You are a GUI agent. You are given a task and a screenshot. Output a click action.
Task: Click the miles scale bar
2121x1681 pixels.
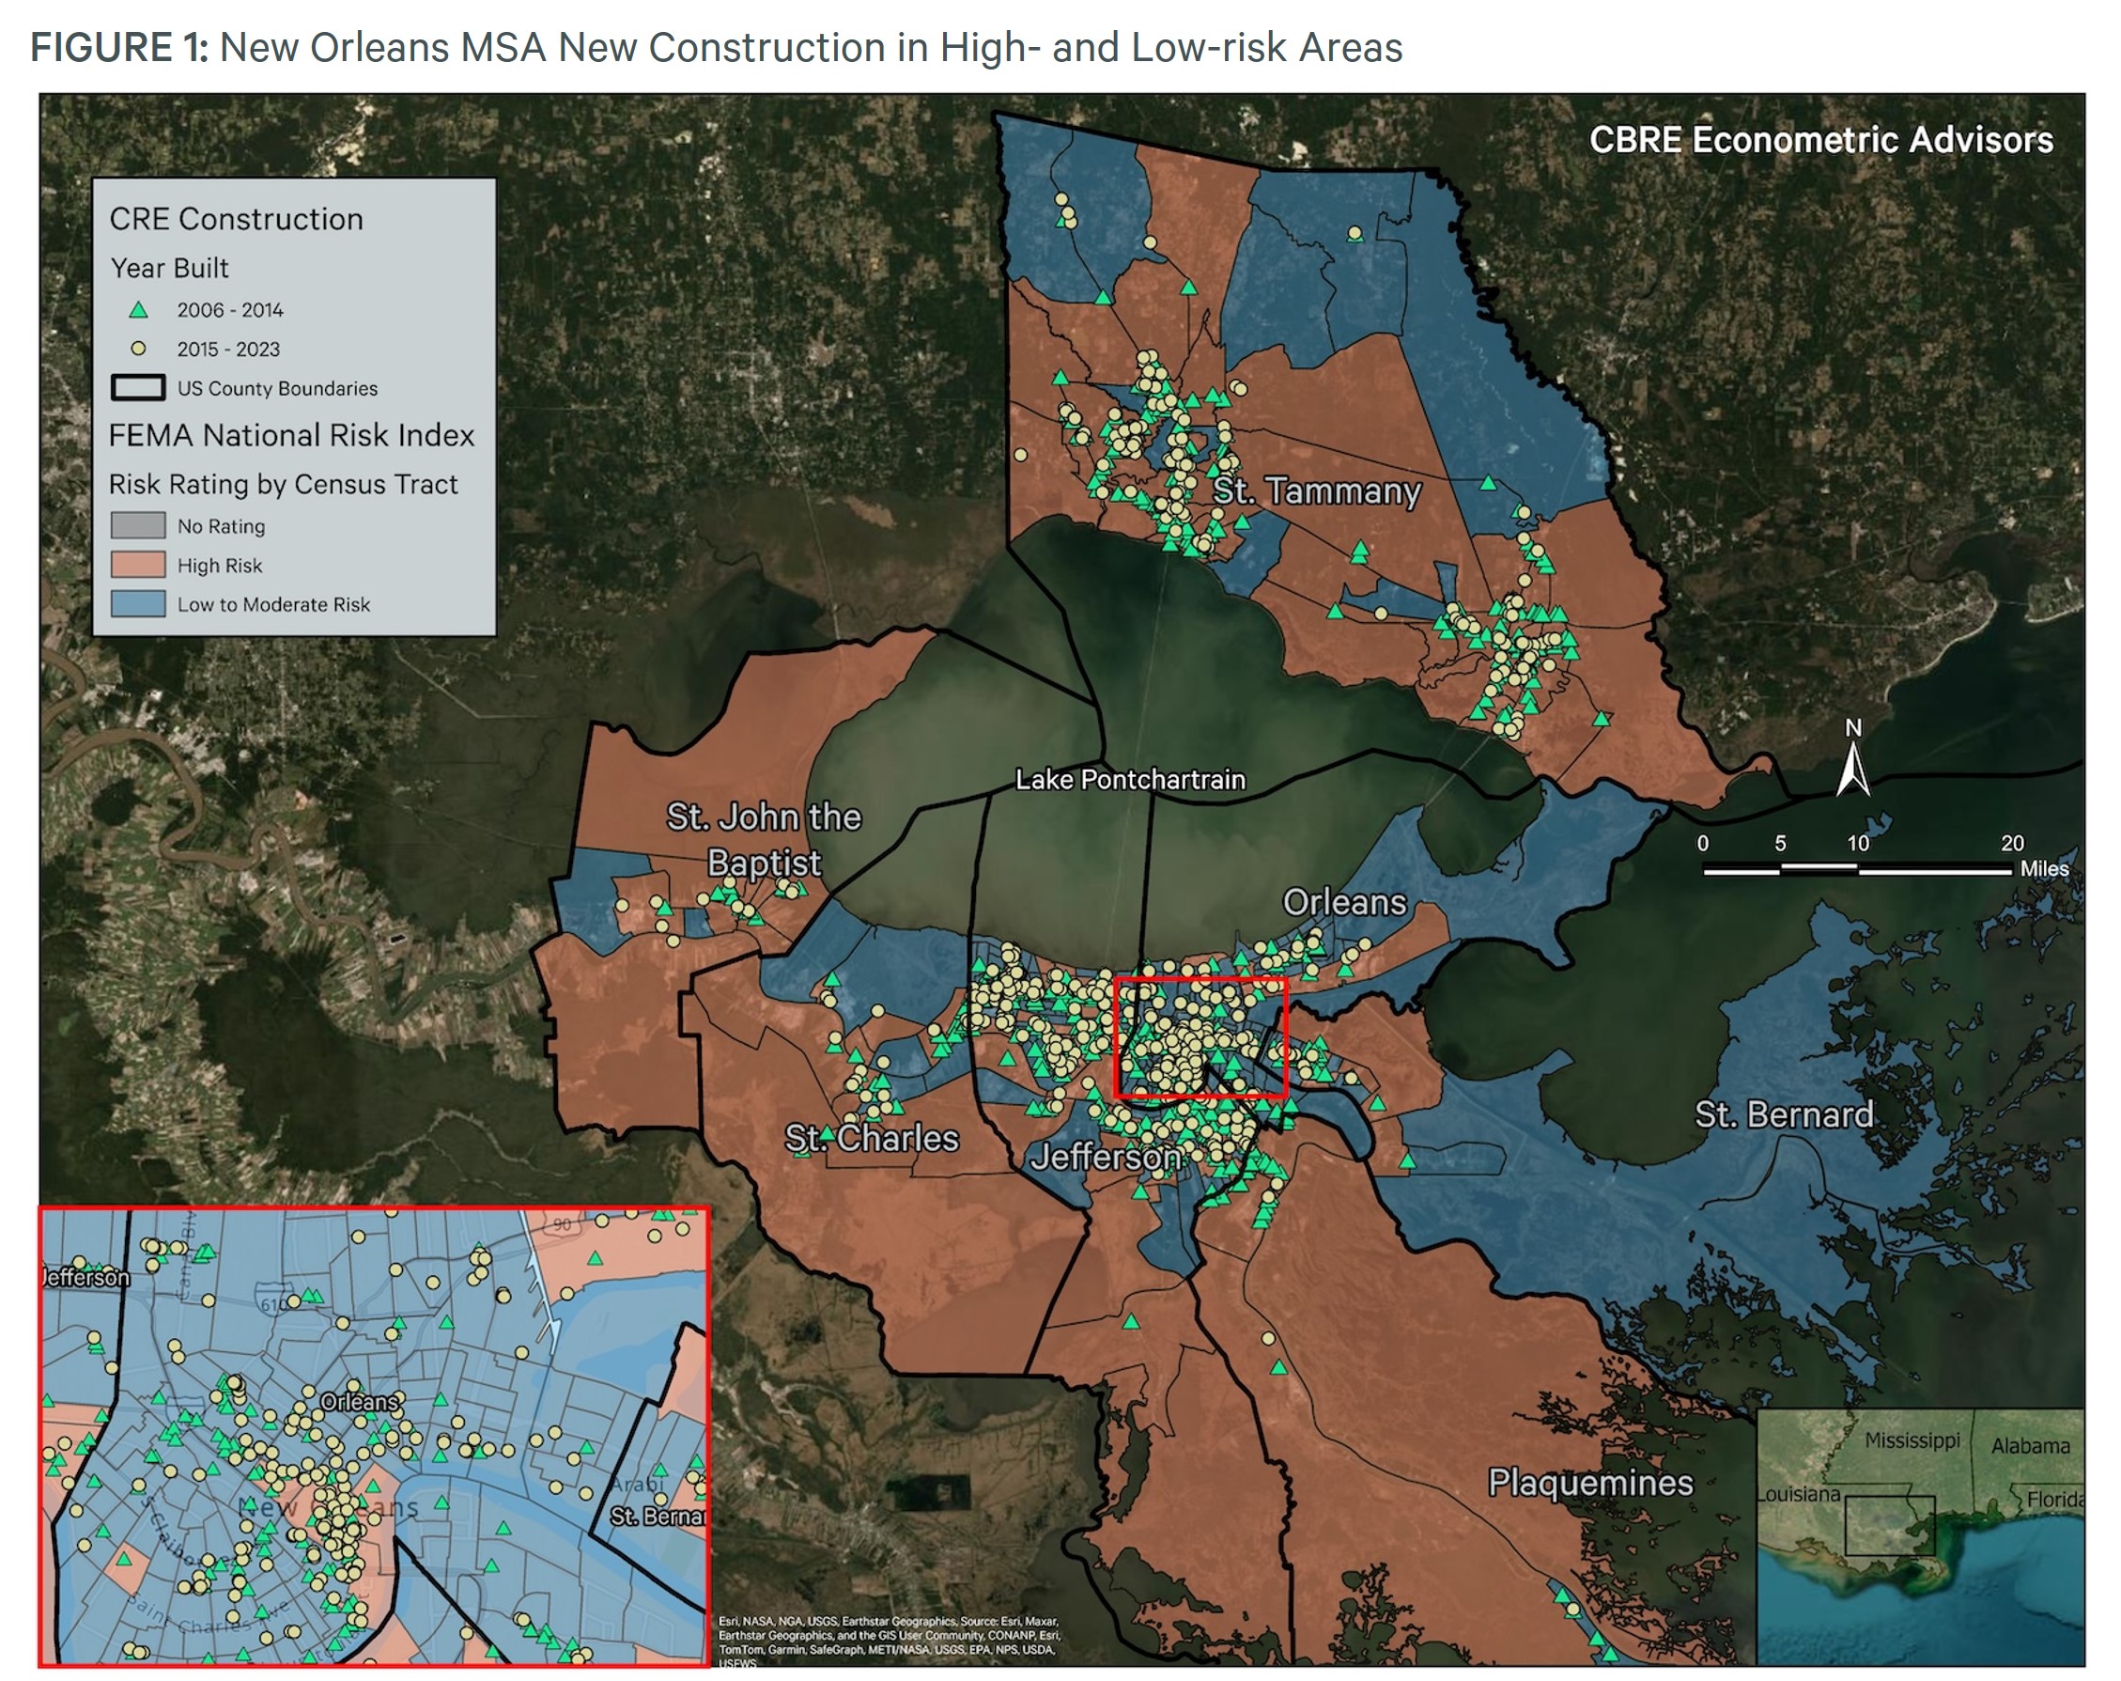coord(1857,869)
